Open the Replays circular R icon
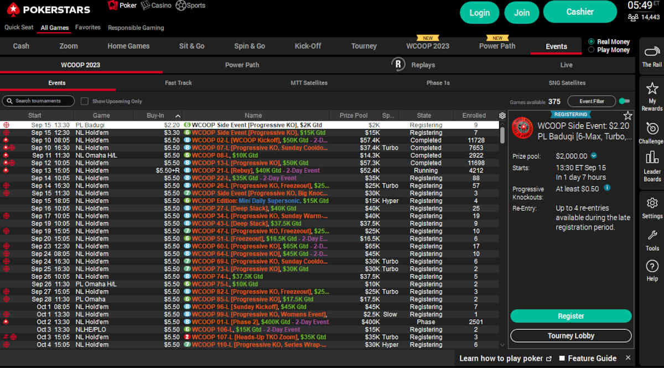 (x=398, y=64)
